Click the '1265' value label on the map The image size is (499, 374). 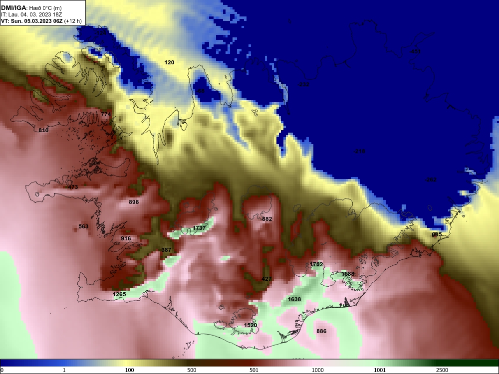click(x=120, y=294)
